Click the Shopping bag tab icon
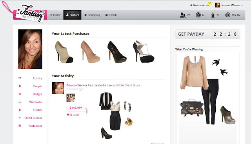The width and height of the screenshot is (251, 144). (x=85, y=15)
